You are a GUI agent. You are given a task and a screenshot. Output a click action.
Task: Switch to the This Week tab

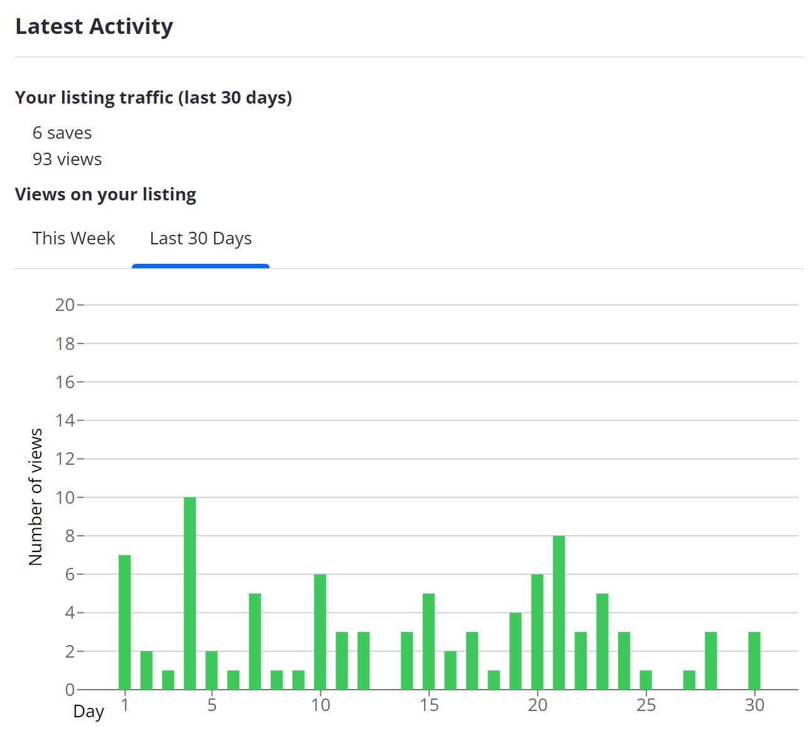73,239
